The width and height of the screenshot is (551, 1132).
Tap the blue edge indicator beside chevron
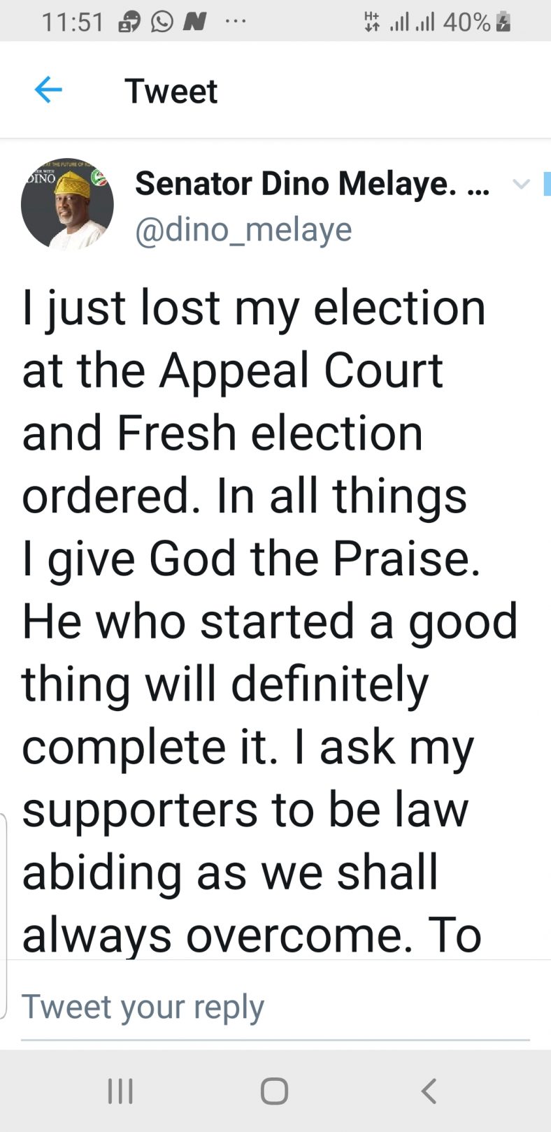(x=548, y=184)
